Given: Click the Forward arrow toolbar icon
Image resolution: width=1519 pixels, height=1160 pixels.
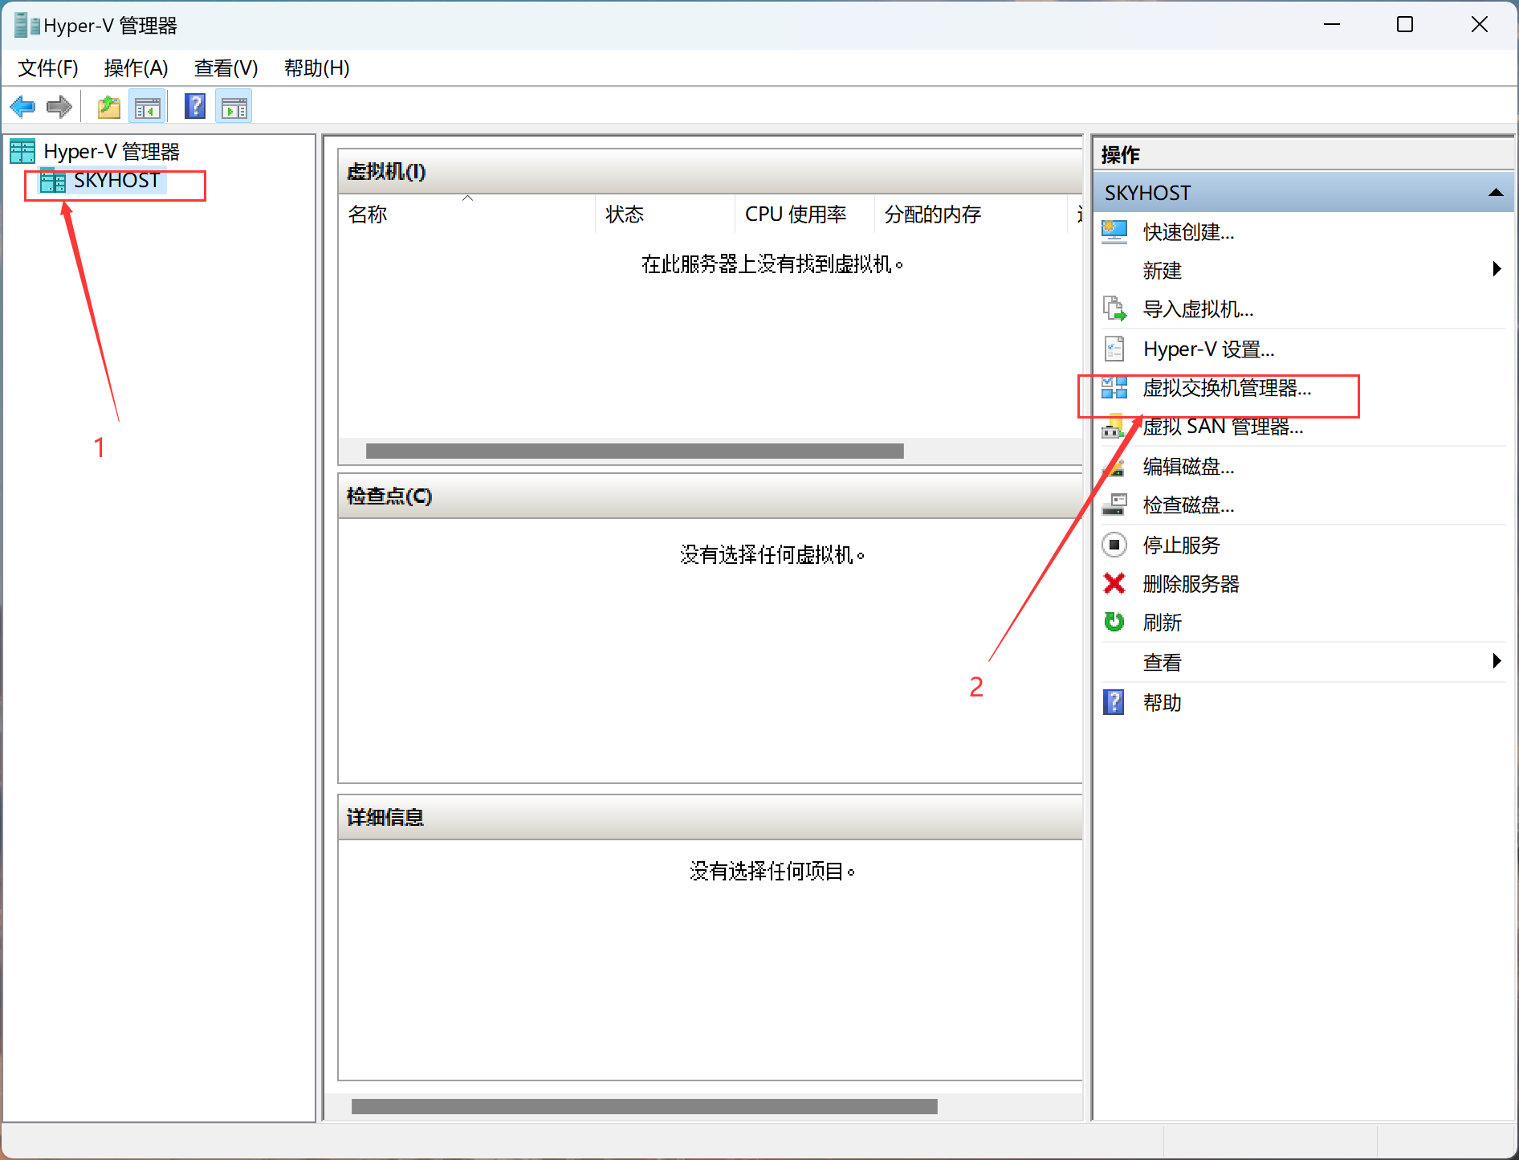Looking at the screenshot, I should coord(59,106).
